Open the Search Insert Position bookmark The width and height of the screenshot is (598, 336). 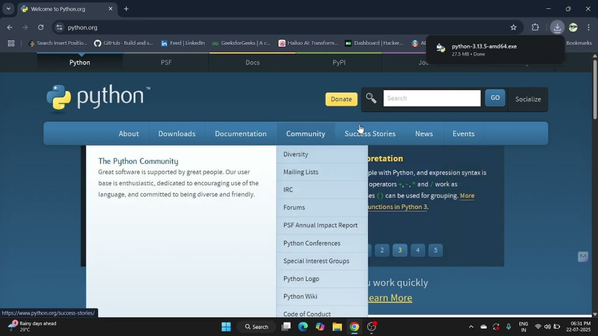click(x=58, y=43)
